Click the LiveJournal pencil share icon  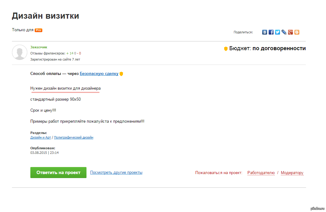pyautogui.click(x=284, y=32)
